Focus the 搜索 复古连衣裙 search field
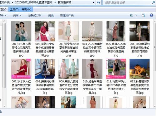This screenshot has width=156, height=116. (x=128, y=2)
